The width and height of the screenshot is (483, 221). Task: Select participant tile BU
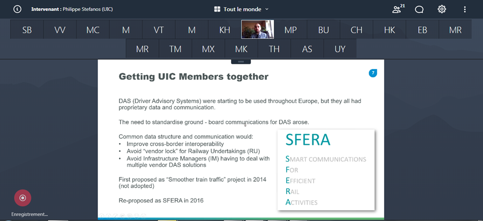click(323, 30)
